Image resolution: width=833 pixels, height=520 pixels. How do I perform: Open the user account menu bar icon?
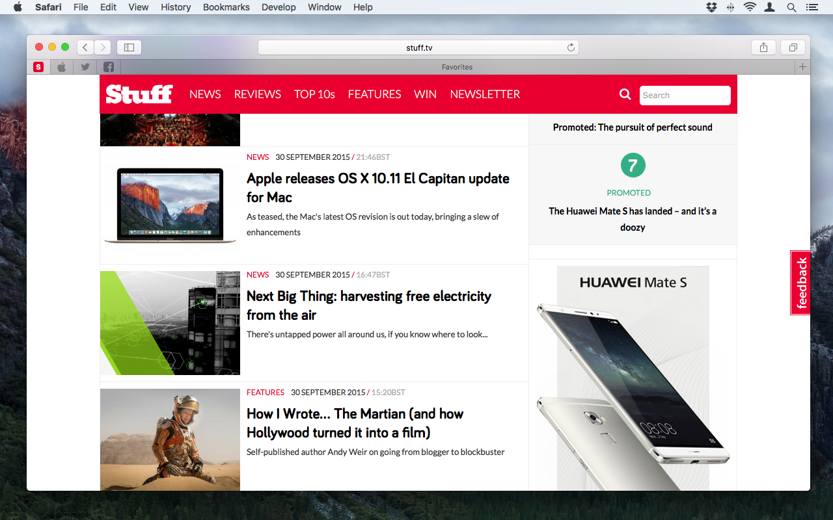770,7
